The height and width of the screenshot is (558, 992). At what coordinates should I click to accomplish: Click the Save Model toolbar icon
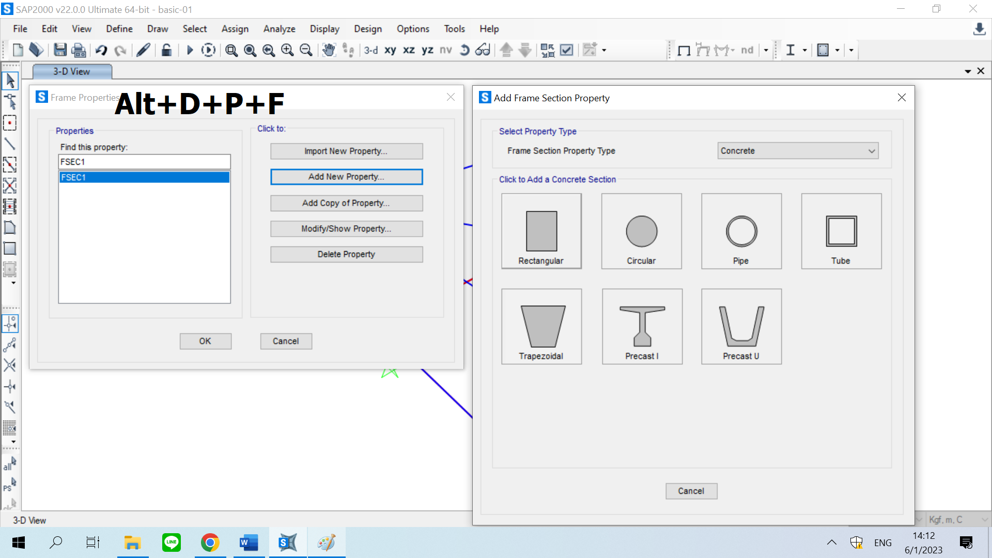point(60,50)
